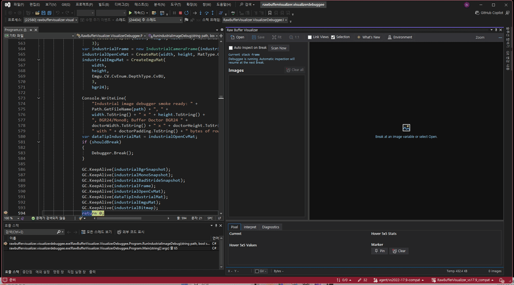Viewport: 514px width, 285px height.
Task: Open the Debug (디버그) menu
Action: point(122,5)
